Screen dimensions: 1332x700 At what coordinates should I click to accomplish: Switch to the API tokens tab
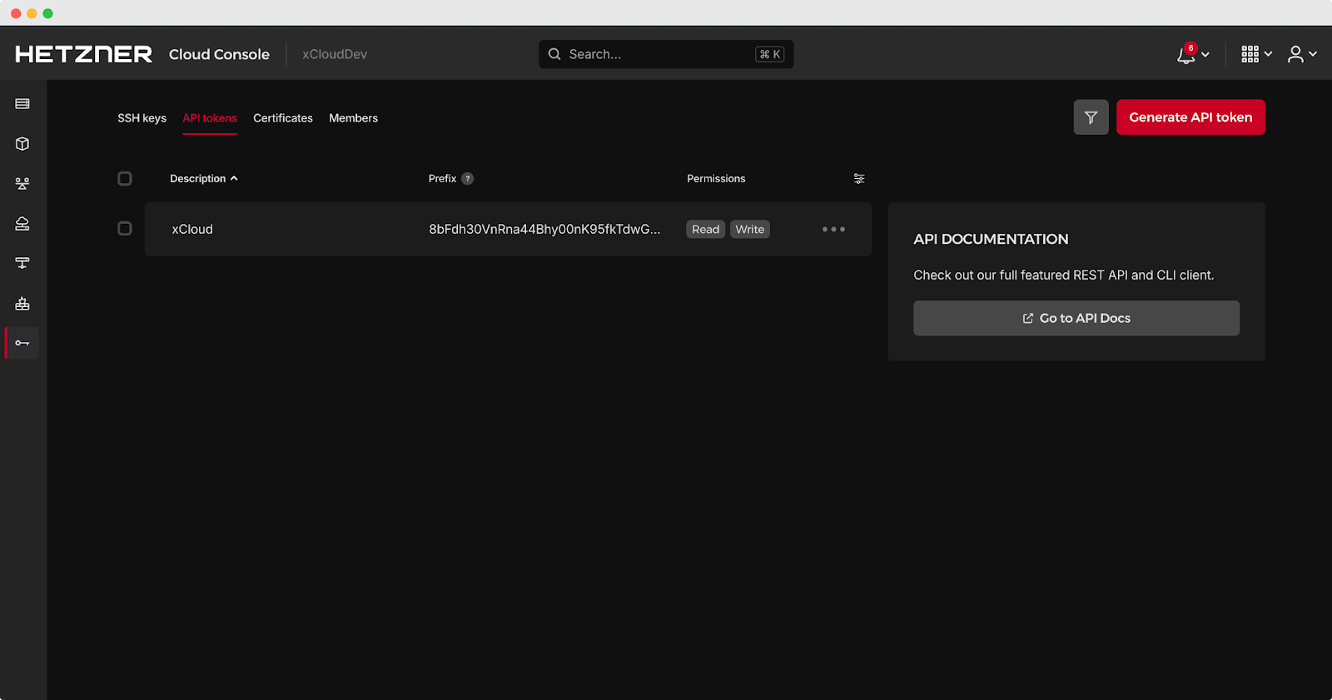pyautogui.click(x=210, y=118)
